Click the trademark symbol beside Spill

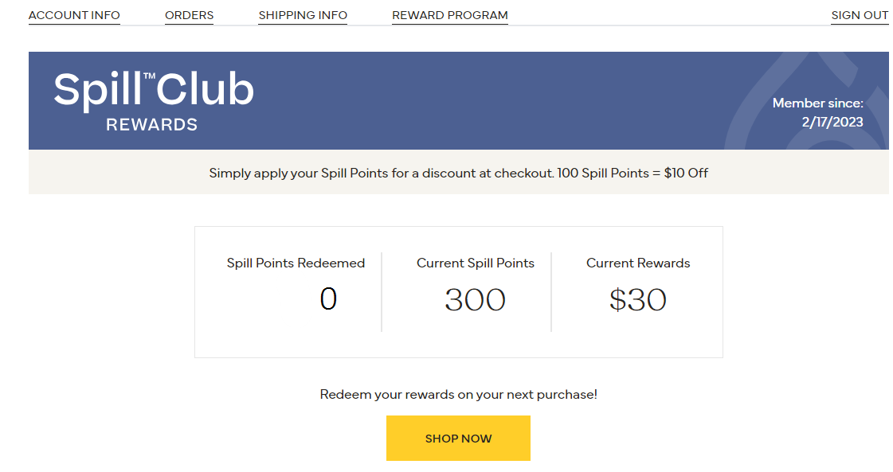[x=149, y=76]
